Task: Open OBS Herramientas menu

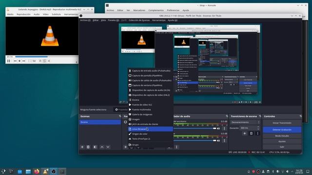Action: click(158, 20)
